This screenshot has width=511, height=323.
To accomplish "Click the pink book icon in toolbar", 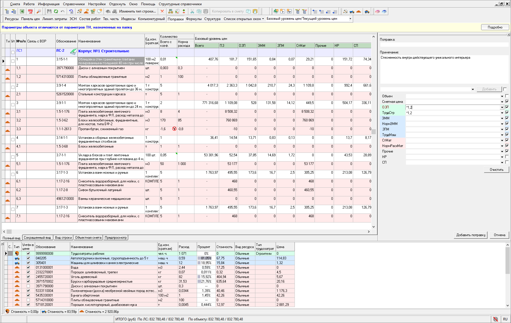I will pos(377,11).
